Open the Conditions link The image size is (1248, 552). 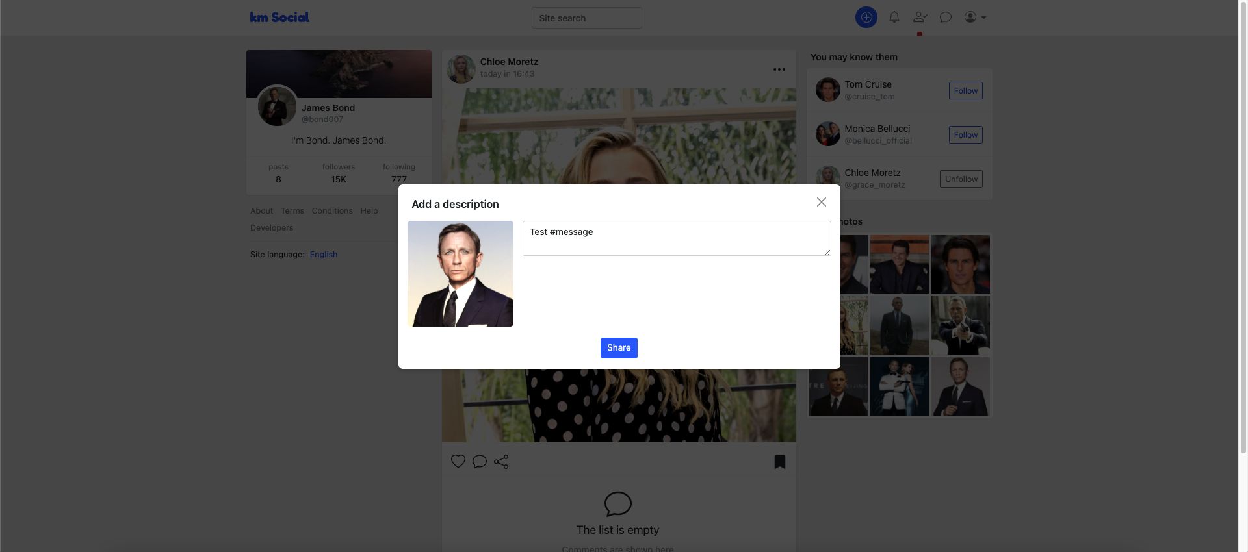tap(332, 211)
